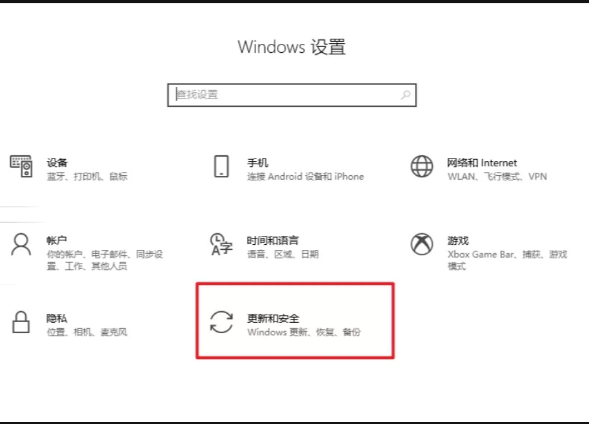Image resolution: width=589 pixels, height=424 pixels.
Task: Click the 隐私 padlock icon
Action: coord(21,322)
